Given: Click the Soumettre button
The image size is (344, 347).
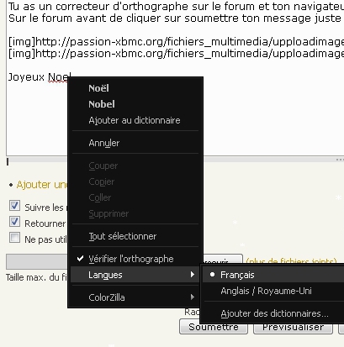Looking at the screenshot, I should tap(214, 327).
